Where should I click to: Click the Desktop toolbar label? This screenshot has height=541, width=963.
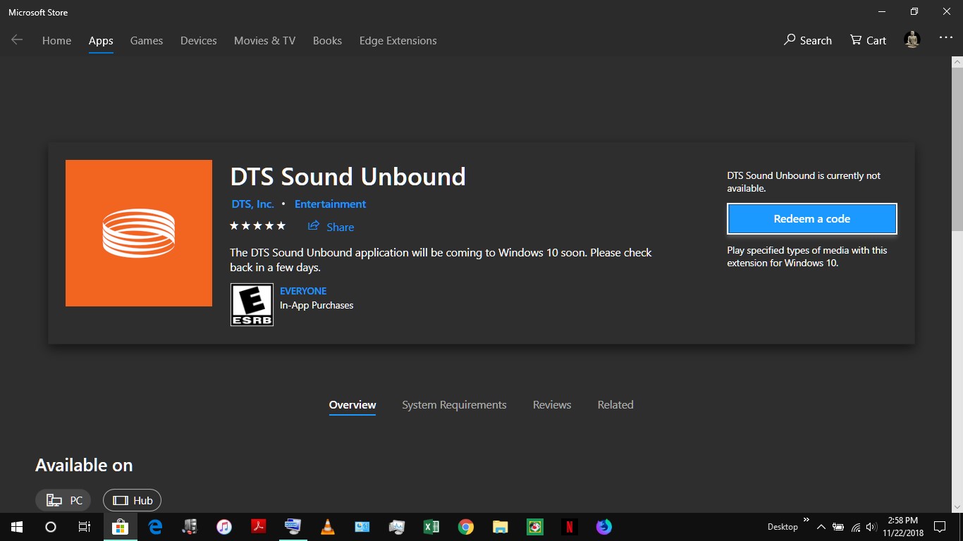[783, 527]
